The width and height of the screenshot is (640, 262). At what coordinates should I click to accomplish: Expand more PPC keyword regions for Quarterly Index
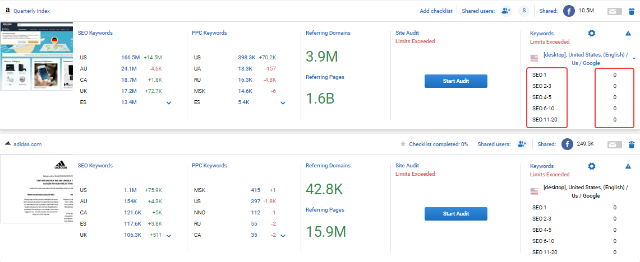pyautogui.click(x=283, y=102)
